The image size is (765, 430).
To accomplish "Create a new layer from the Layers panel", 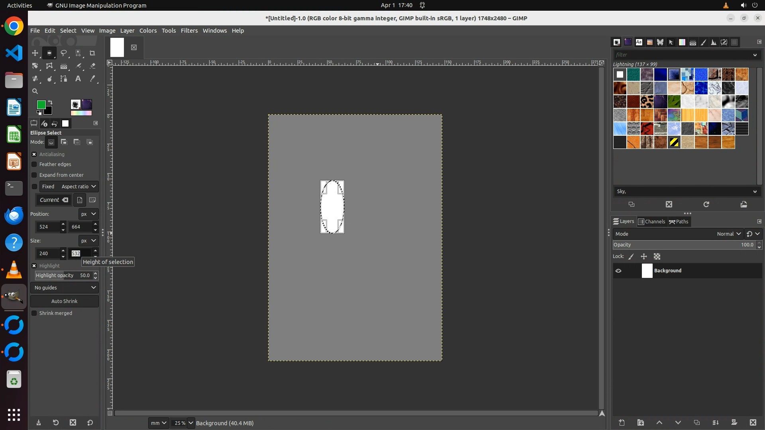I will (x=622, y=422).
